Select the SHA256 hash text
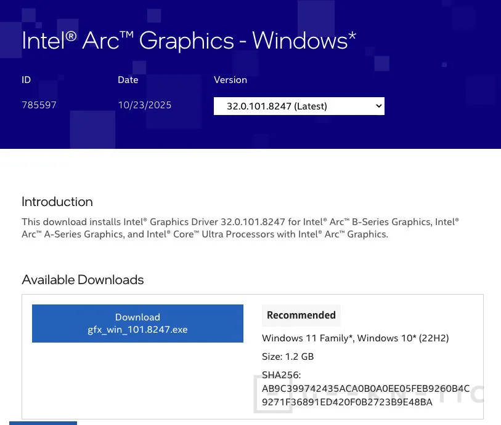This screenshot has width=501, height=425. 366,388
